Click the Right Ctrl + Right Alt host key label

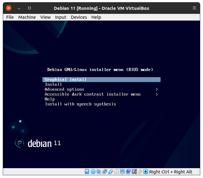coord(171,172)
